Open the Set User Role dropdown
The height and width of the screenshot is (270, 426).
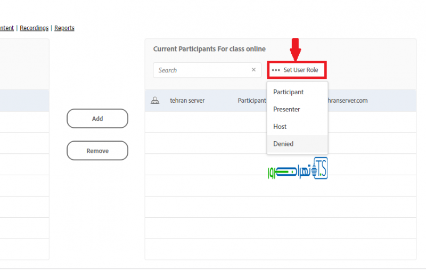pos(297,70)
